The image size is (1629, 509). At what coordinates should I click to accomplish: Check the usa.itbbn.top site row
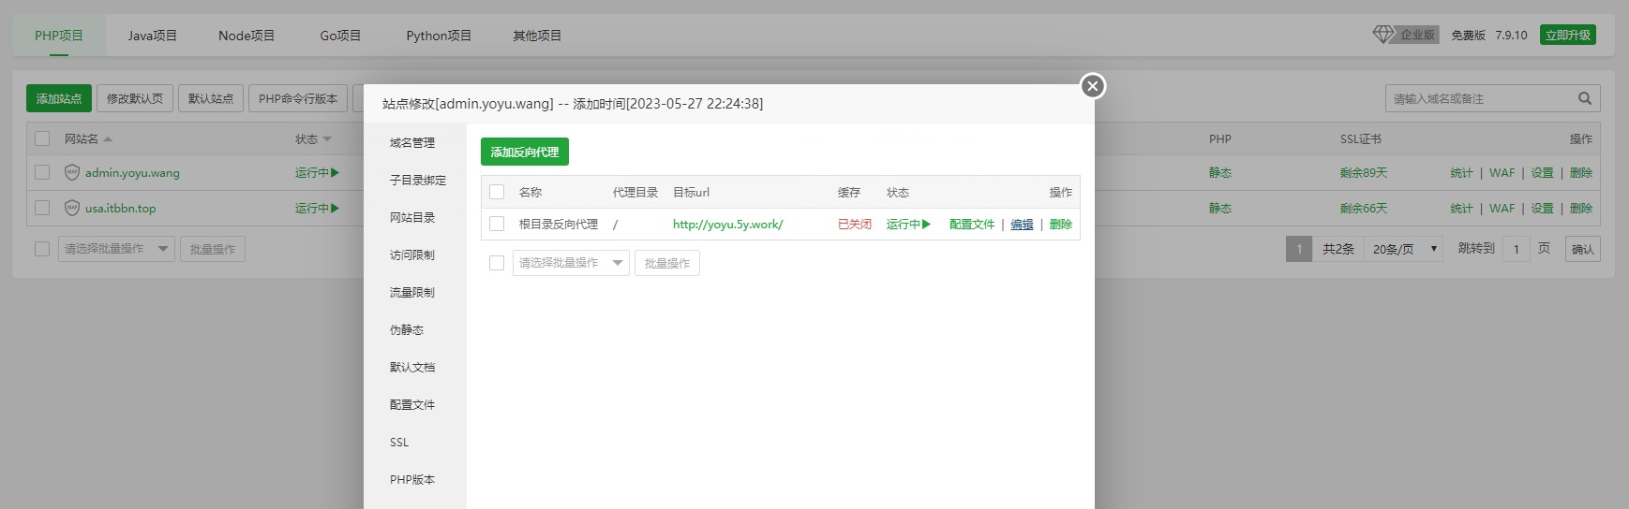tap(42, 208)
